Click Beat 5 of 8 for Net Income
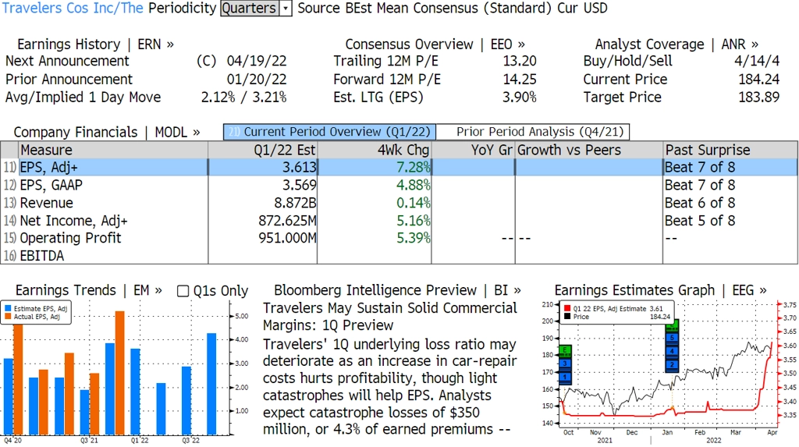799x447 pixels. tap(700, 221)
